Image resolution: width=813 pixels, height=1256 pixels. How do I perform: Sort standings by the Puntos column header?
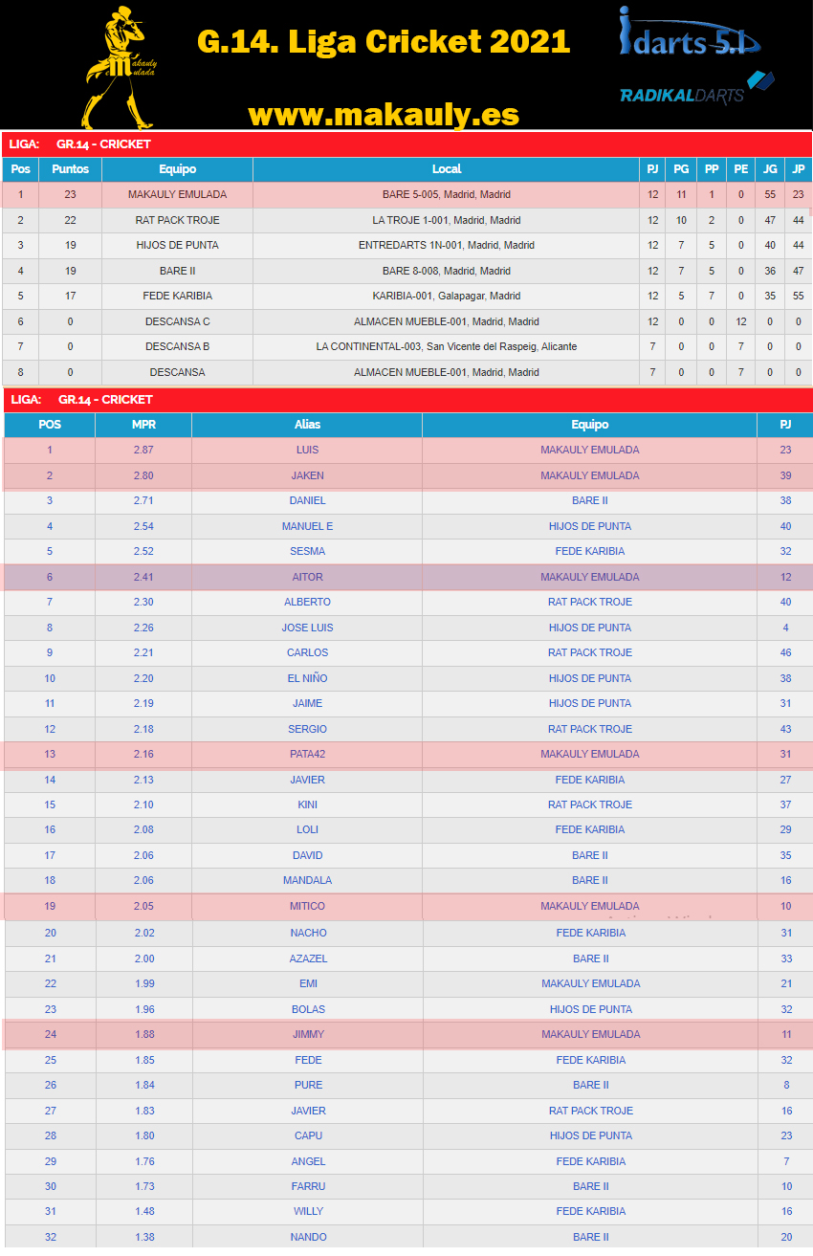pyautogui.click(x=70, y=169)
